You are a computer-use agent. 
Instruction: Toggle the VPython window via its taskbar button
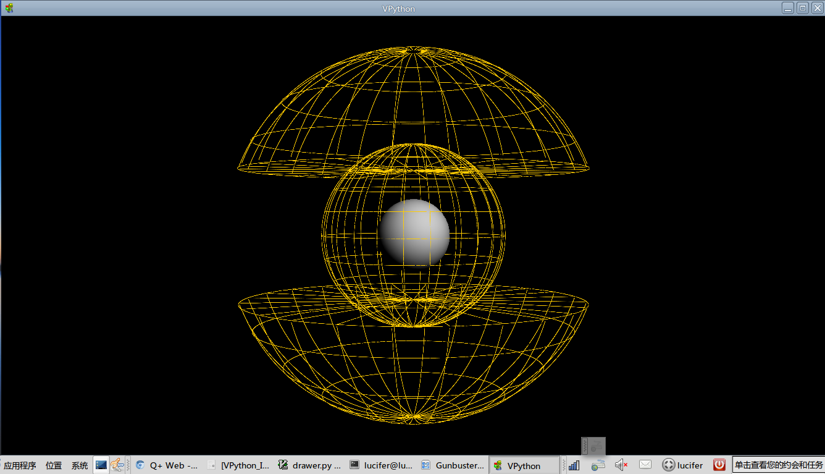524,465
